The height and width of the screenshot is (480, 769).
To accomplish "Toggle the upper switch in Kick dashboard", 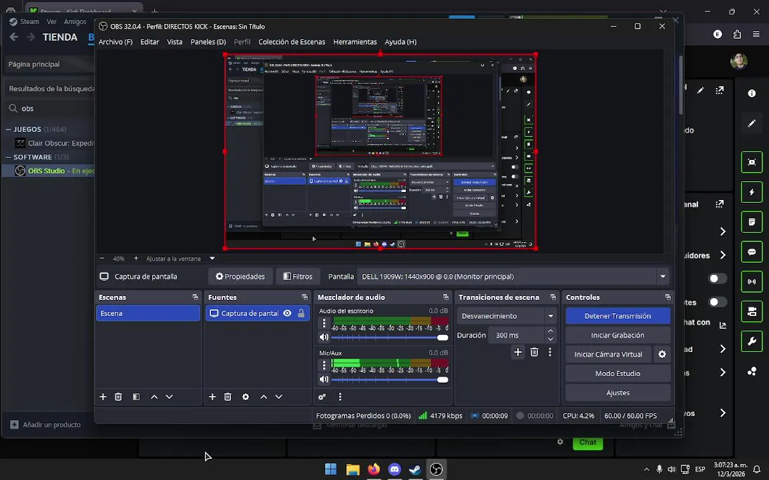I will [x=718, y=279].
